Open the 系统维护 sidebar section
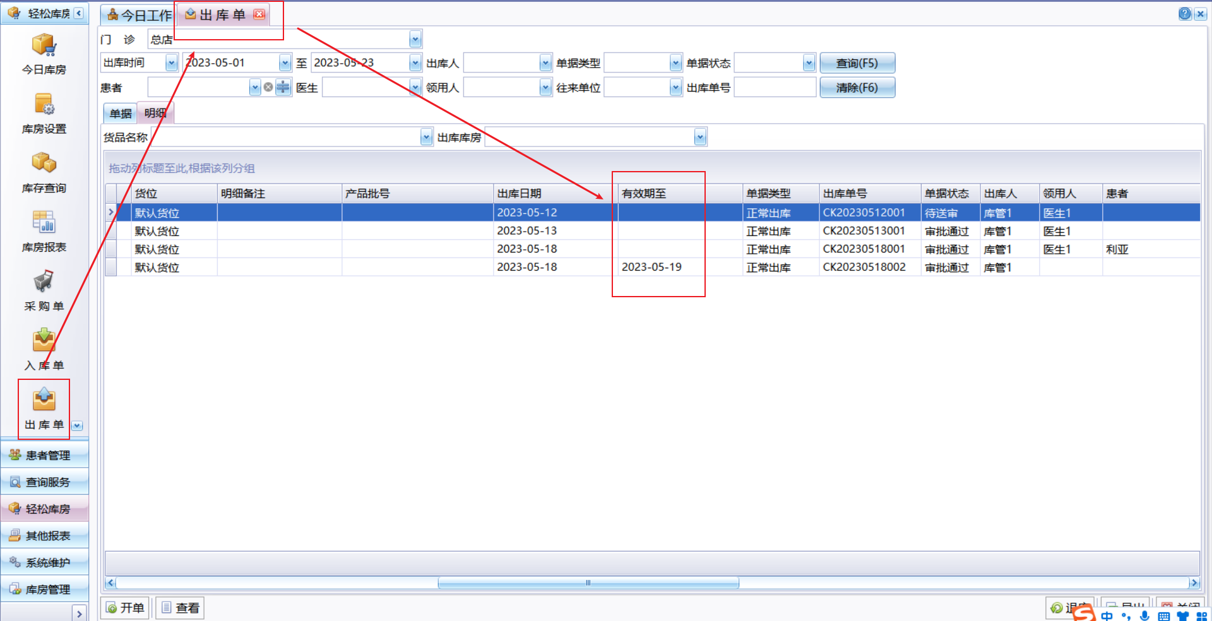 [x=44, y=562]
